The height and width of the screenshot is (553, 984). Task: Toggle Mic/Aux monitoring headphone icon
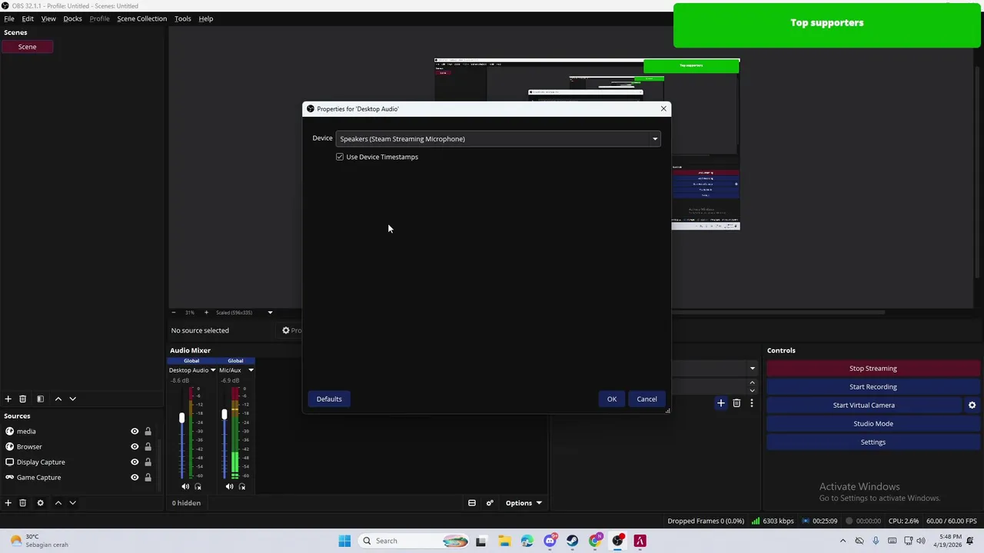coord(242,486)
